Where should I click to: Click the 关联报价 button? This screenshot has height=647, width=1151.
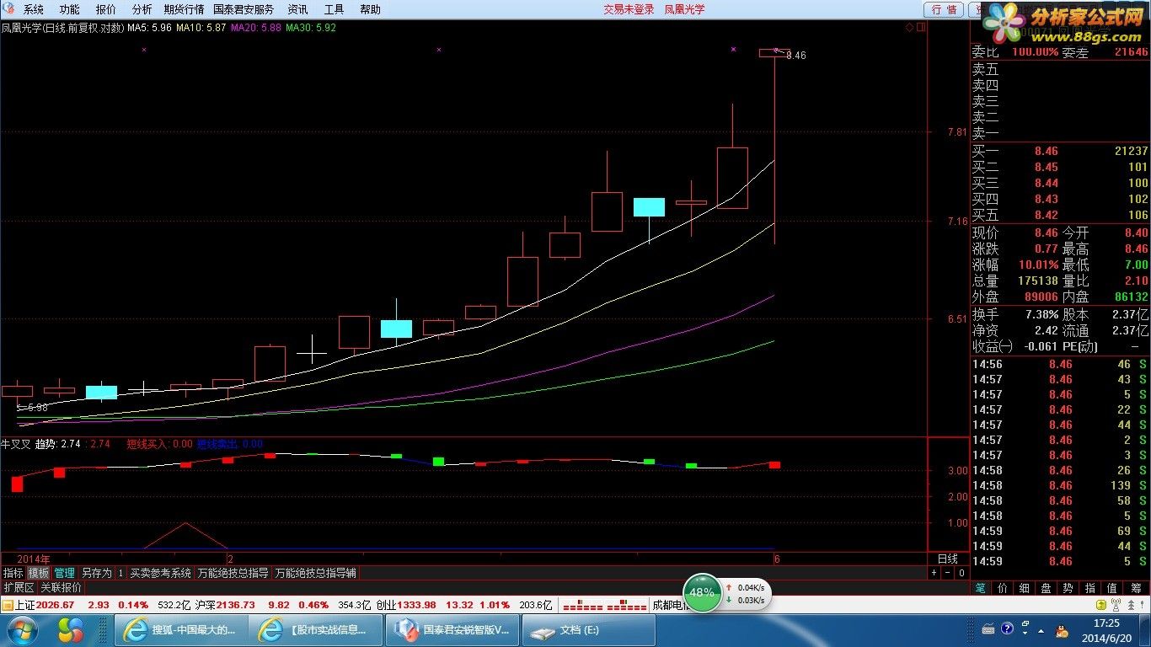pyautogui.click(x=62, y=587)
